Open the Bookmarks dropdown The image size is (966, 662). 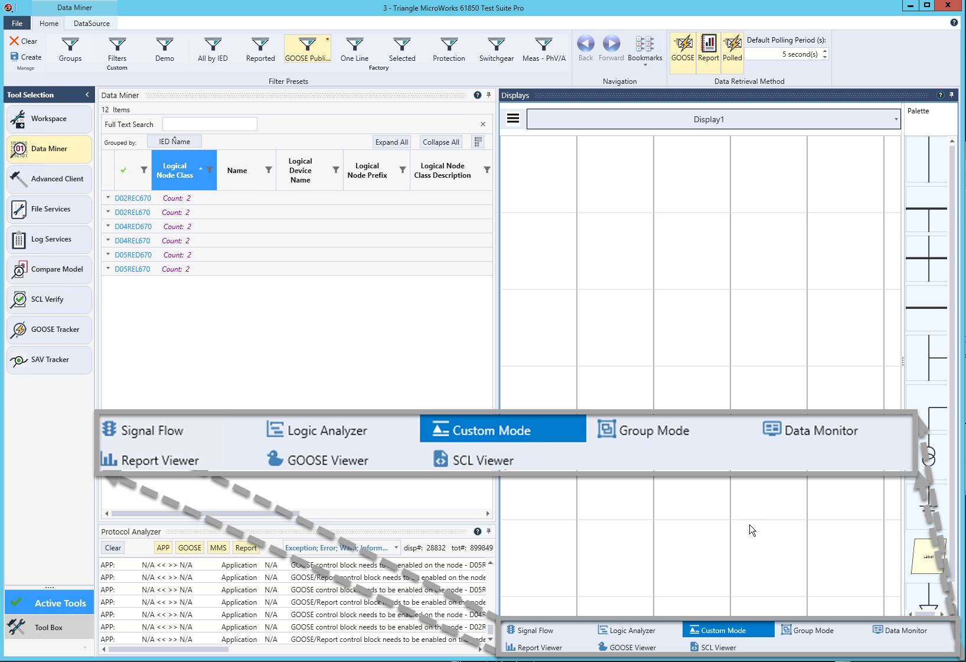point(645,50)
